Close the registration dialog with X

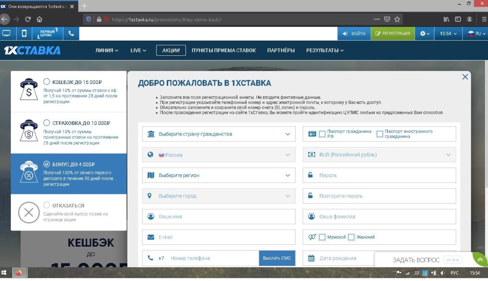(465, 77)
